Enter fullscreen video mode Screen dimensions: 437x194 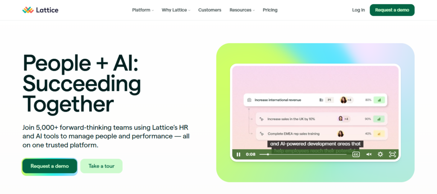(393, 154)
